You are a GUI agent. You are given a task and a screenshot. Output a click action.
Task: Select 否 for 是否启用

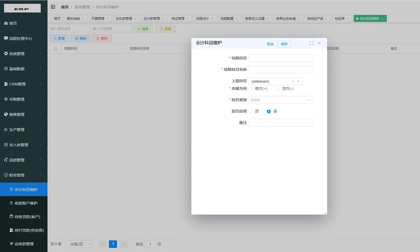click(x=250, y=111)
